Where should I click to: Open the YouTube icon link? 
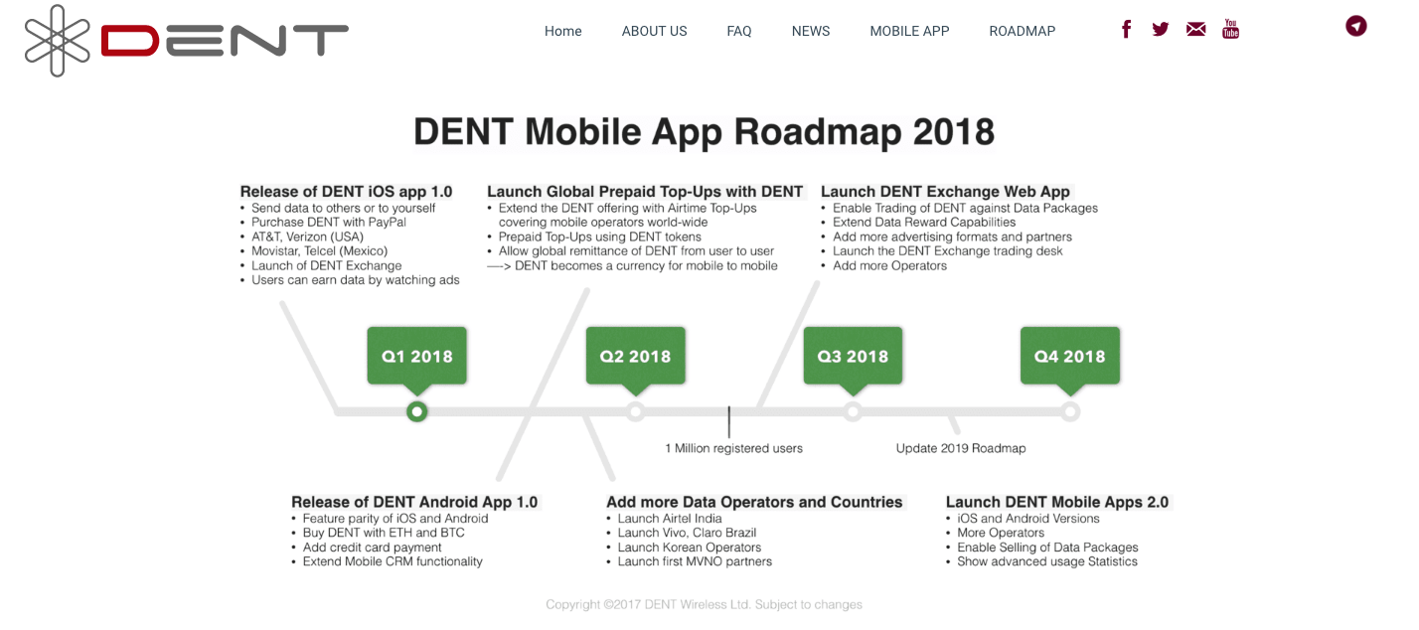pos(1230,29)
